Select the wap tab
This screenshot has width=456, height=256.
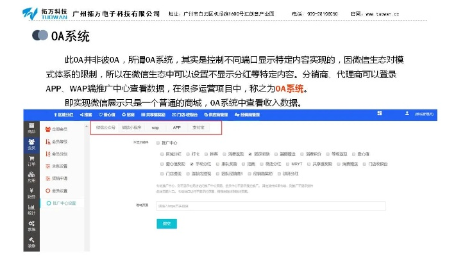[x=155, y=127]
